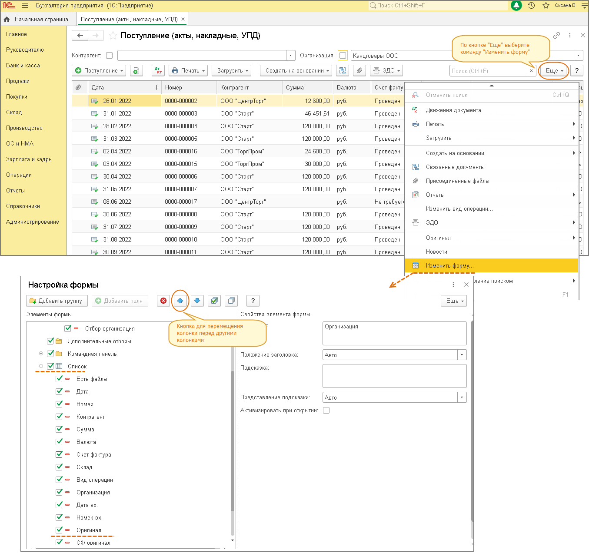Image resolution: width=589 pixels, height=553 pixels.
Task: Uncheck all elements icon in form settings
Action: [x=231, y=301]
